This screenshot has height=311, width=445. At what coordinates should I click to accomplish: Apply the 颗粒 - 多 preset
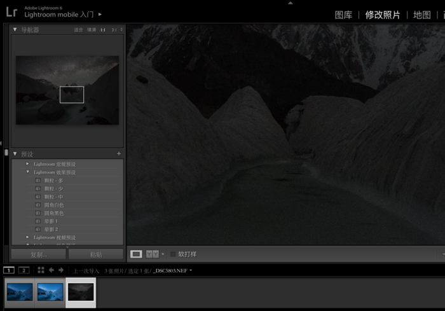[x=53, y=181]
